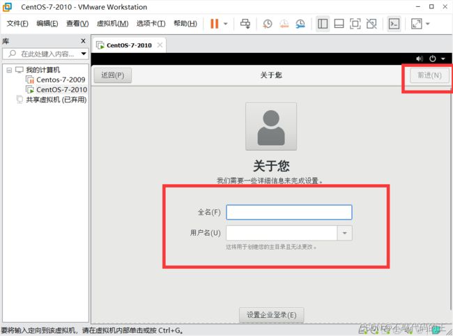This screenshot has width=453, height=336.
Task: Click the guest volume speaker icon
Action: [x=420, y=59]
